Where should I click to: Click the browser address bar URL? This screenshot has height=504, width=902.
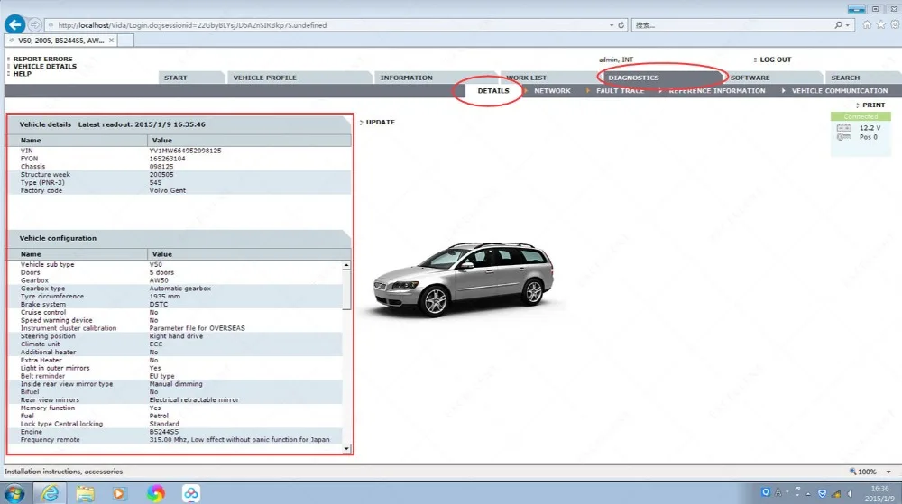coord(192,25)
